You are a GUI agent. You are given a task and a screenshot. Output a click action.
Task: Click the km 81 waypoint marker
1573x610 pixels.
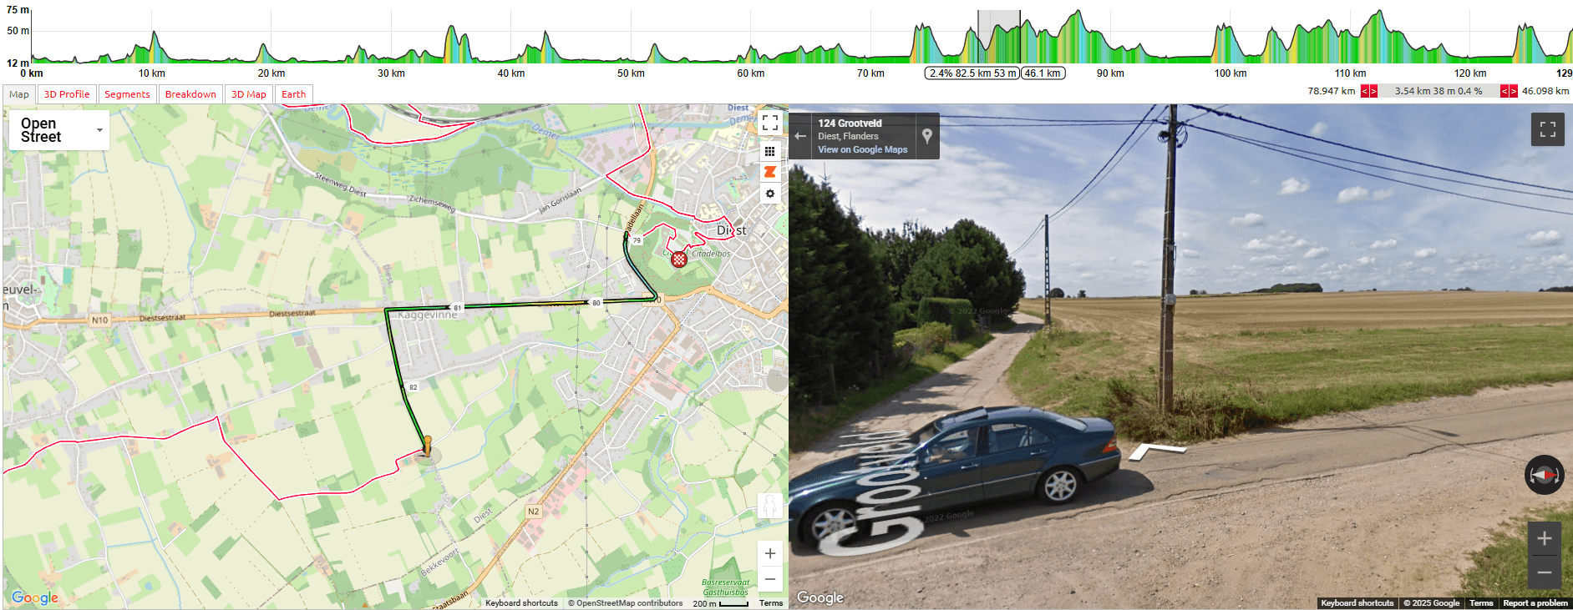(x=457, y=308)
